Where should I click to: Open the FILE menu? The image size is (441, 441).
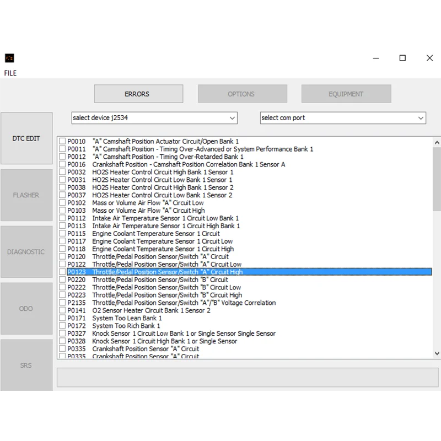click(x=10, y=73)
